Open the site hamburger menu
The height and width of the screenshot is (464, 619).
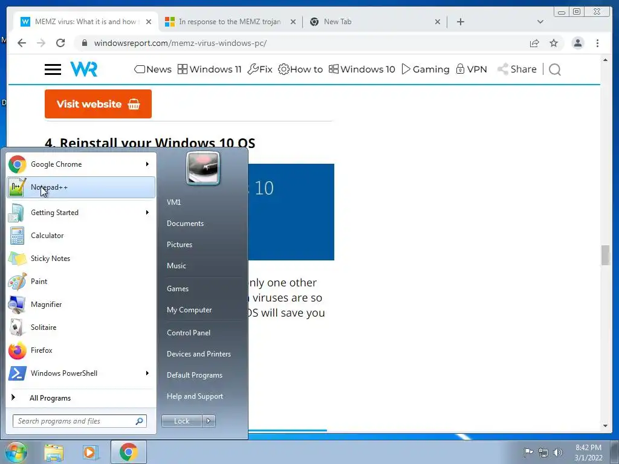pos(53,69)
